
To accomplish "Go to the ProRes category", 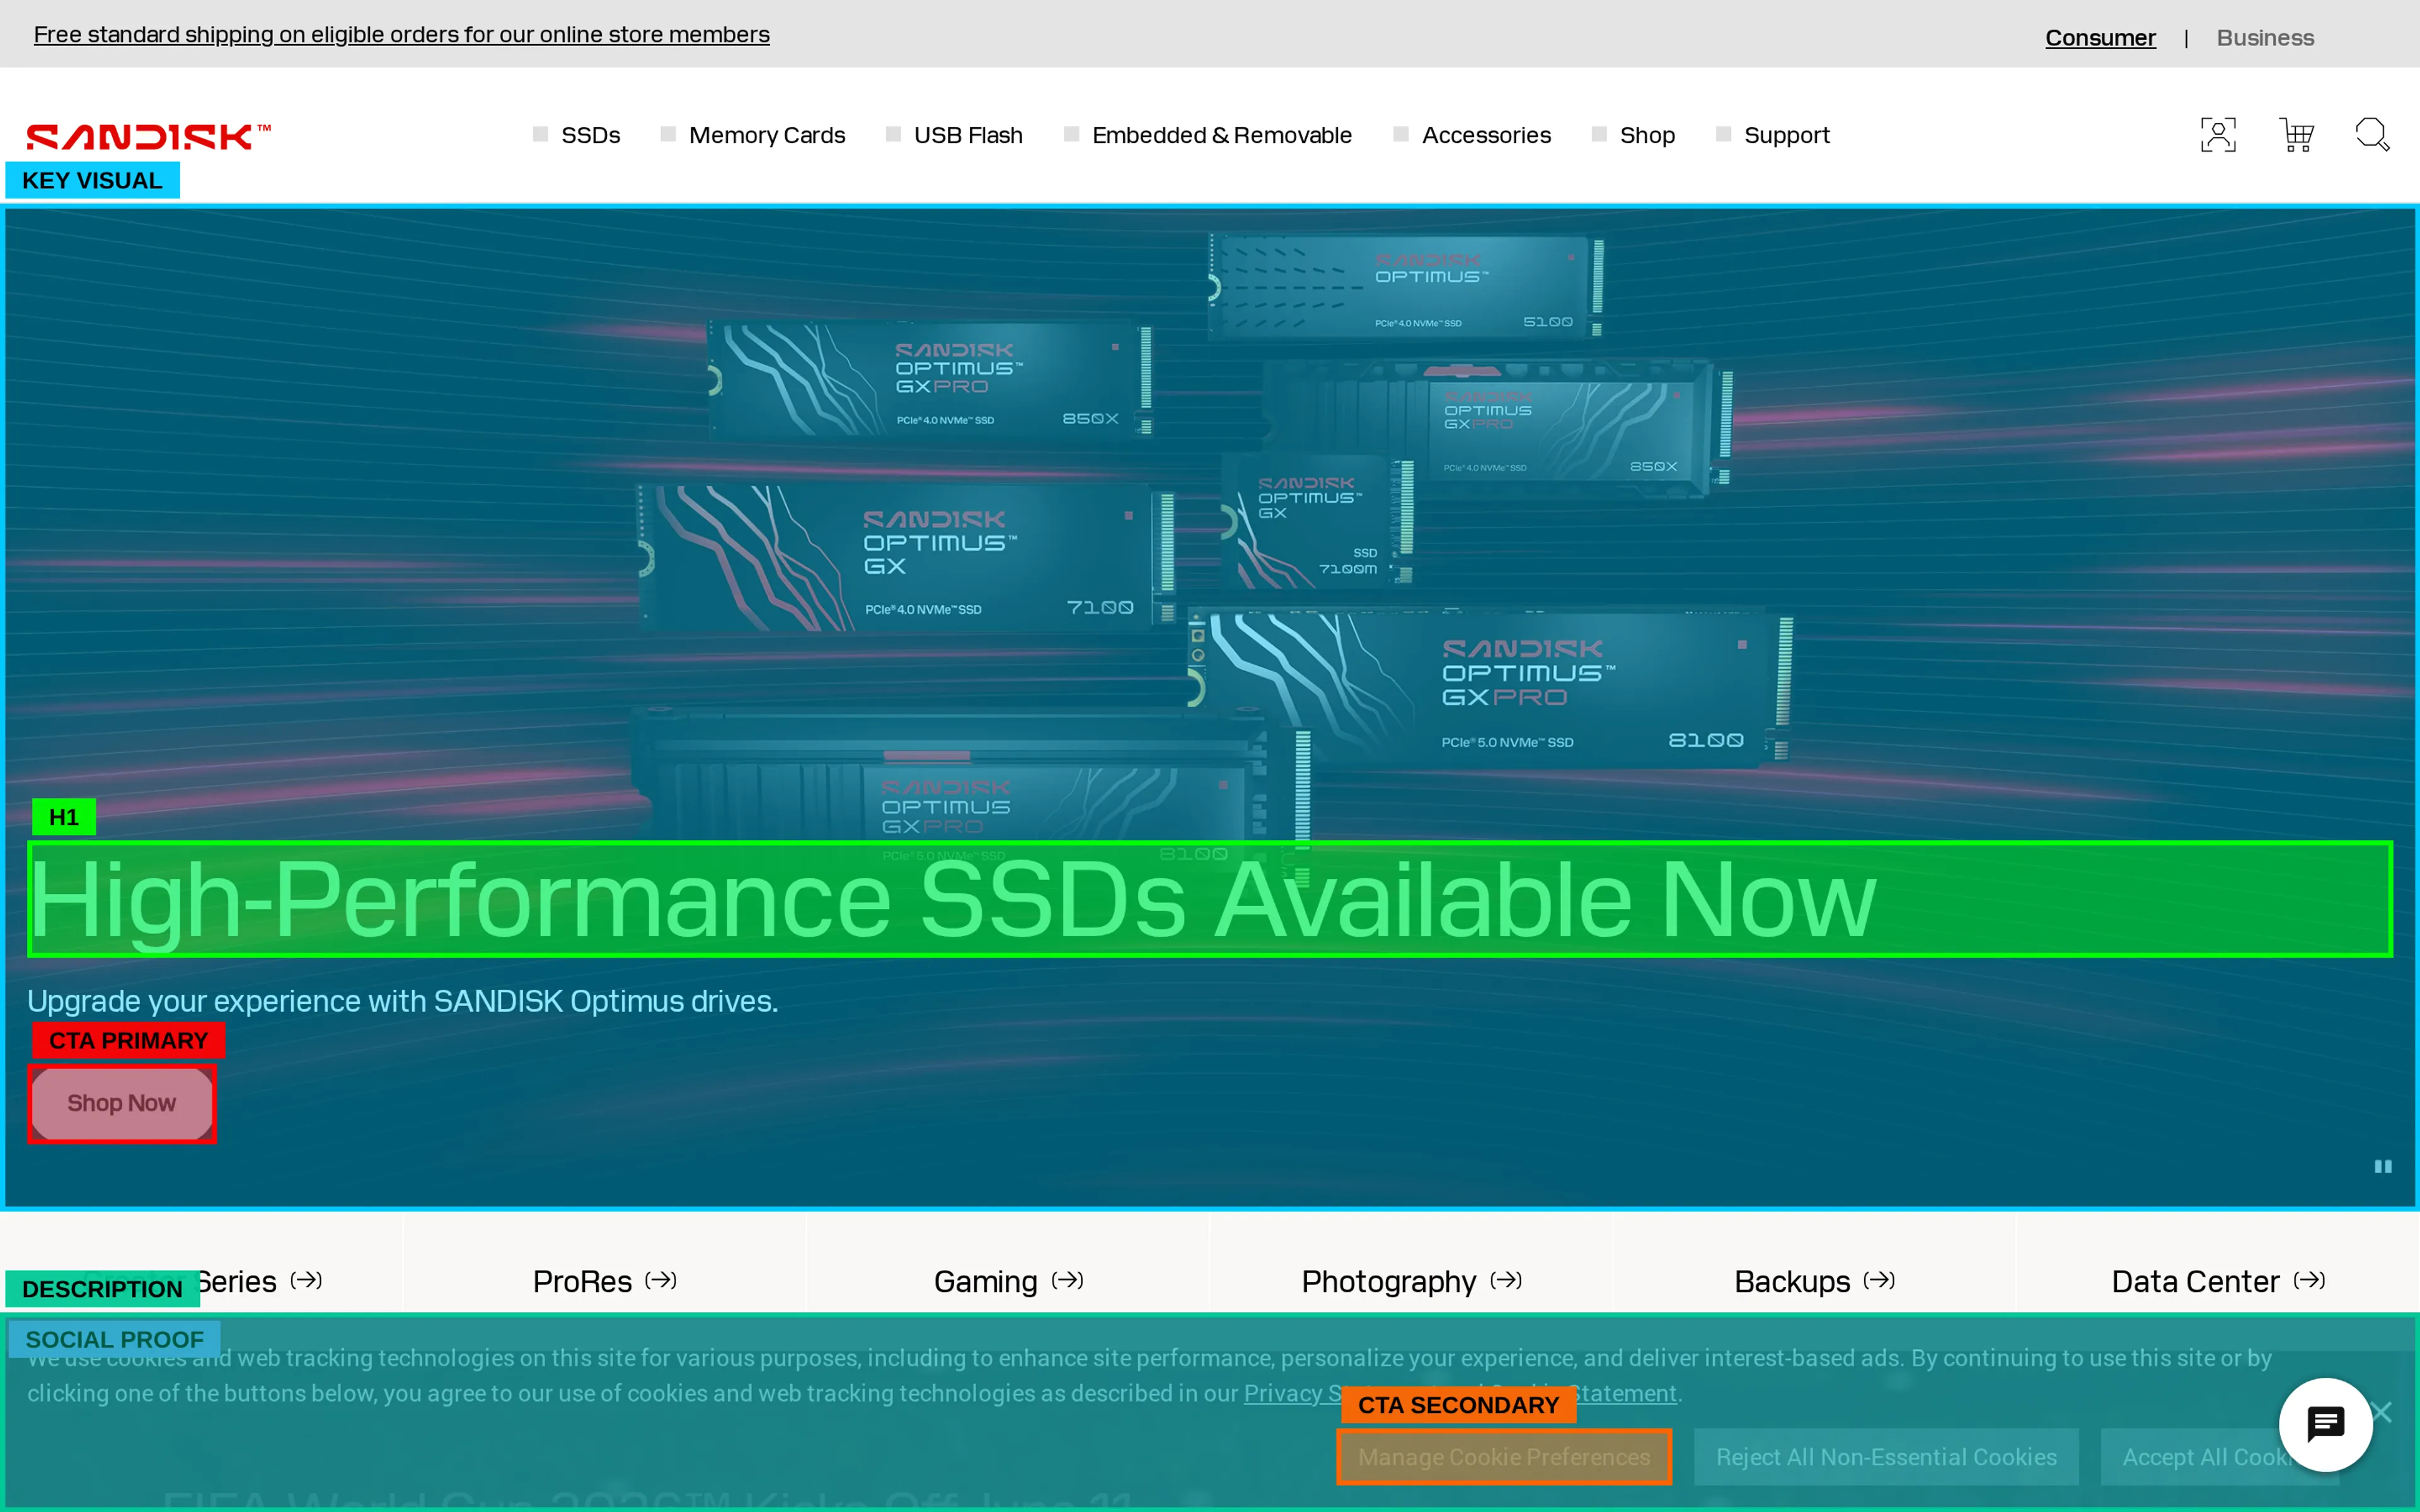I will pyautogui.click(x=605, y=1281).
